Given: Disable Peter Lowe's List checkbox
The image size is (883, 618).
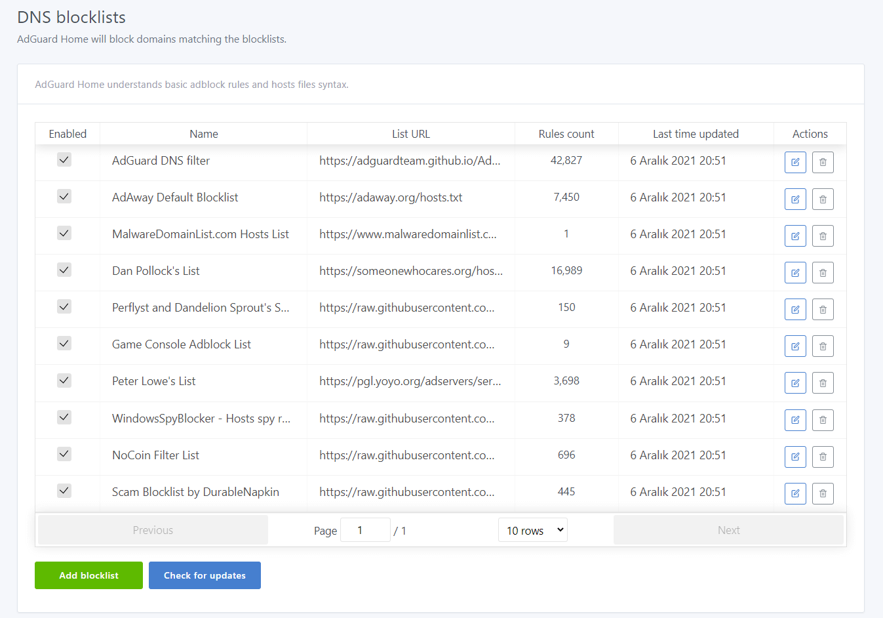Looking at the screenshot, I should pyautogui.click(x=64, y=380).
